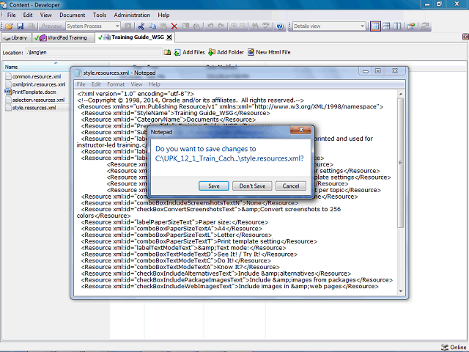Image resolution: width=469 pixels, height=352 pixels.
Task: Click the Refresh icon in the toolbar
Action: click(425, 26)
